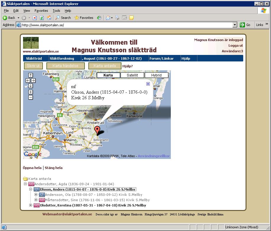Click the yellow Discuss note icon
This screenshot has height=231, width=271.
pyautogui.click(x=132, y=18)
